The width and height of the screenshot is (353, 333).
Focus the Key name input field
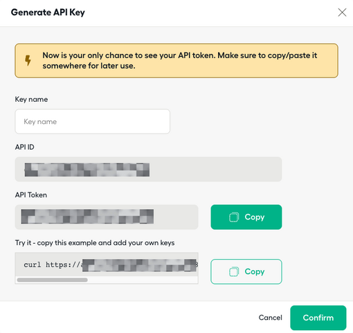pyautogui.click(x=93, y=122)
